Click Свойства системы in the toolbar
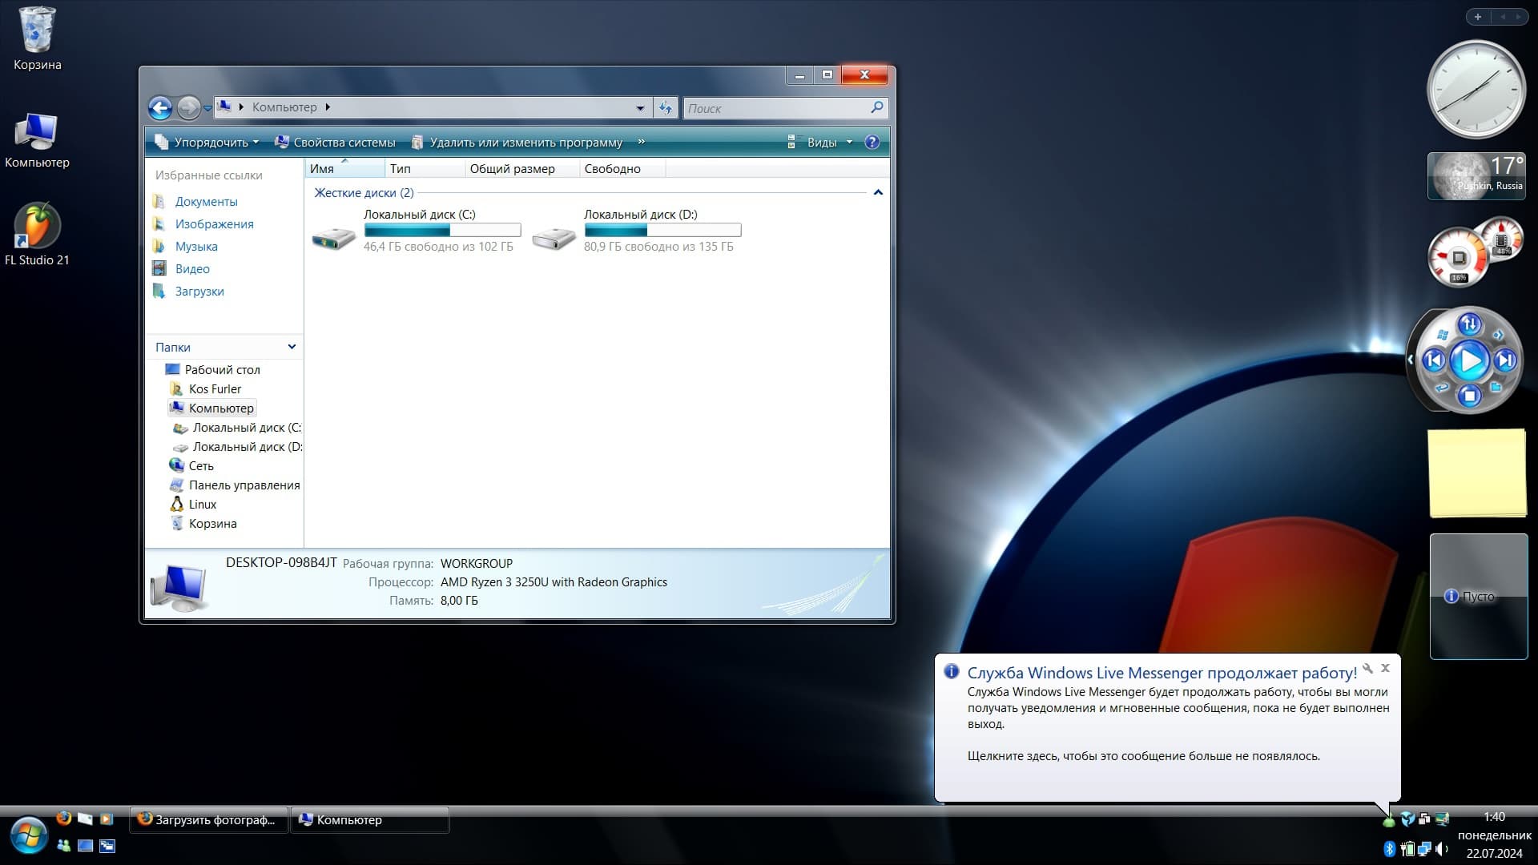Image resolution: width=1538 pixels, height=865 pixels. click(x=335, y=143)
